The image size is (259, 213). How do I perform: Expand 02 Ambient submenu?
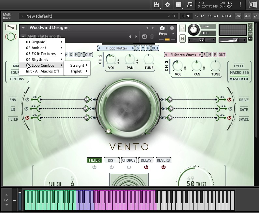click(x=42, y=48)
